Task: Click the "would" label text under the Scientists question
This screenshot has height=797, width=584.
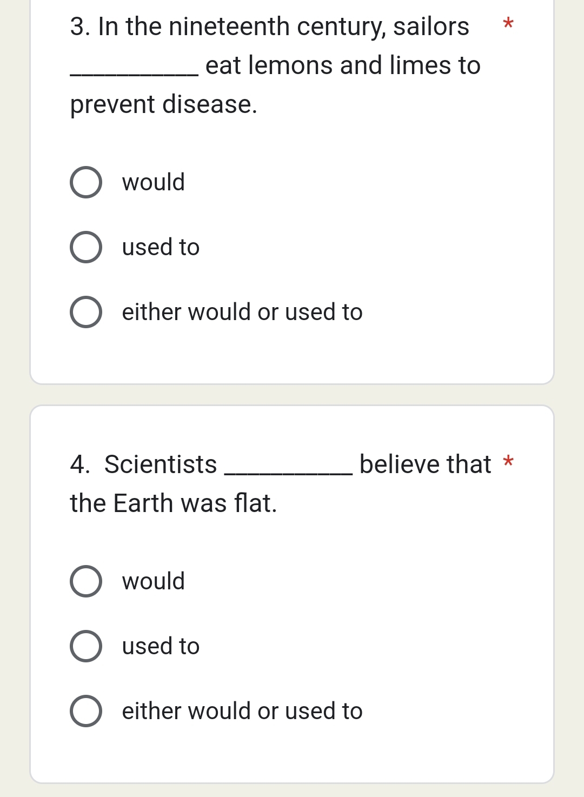Action: [154, 581]
